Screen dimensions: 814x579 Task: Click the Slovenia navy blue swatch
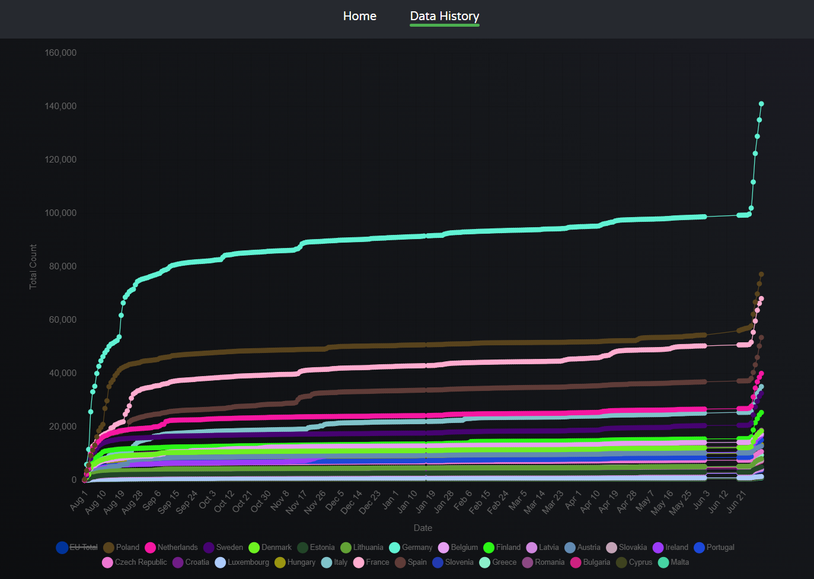(x=438, y=562)
